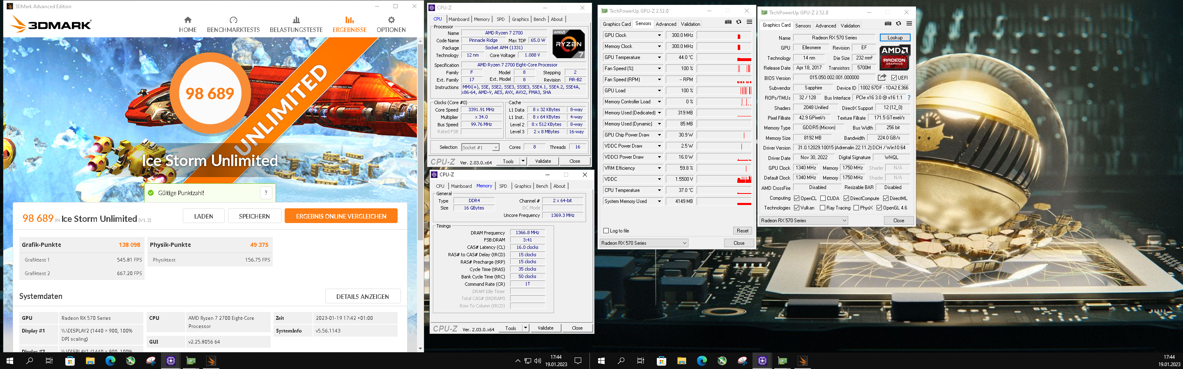Viewport: 1183px width, 369px height.
Task: Click the 3DMark logo
Action: coord(51,24)
